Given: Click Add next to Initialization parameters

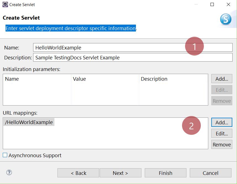Looking at the screenshot, I should click(x=222, y=78).
